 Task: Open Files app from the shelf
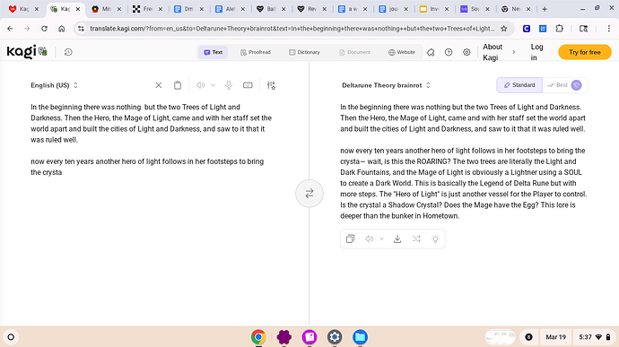360,337
